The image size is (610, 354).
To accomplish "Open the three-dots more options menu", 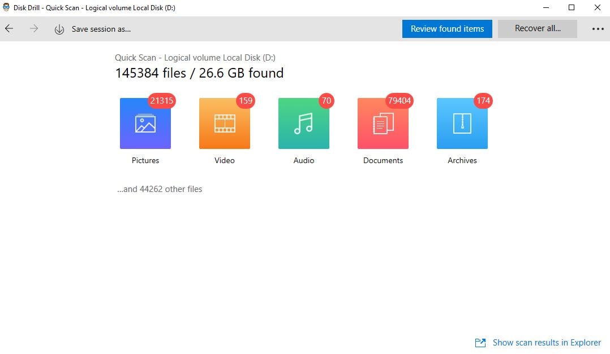I will point(598,29).
